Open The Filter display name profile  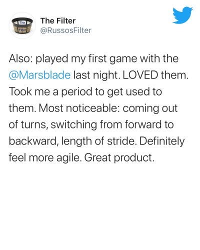[x=58, y=20]
